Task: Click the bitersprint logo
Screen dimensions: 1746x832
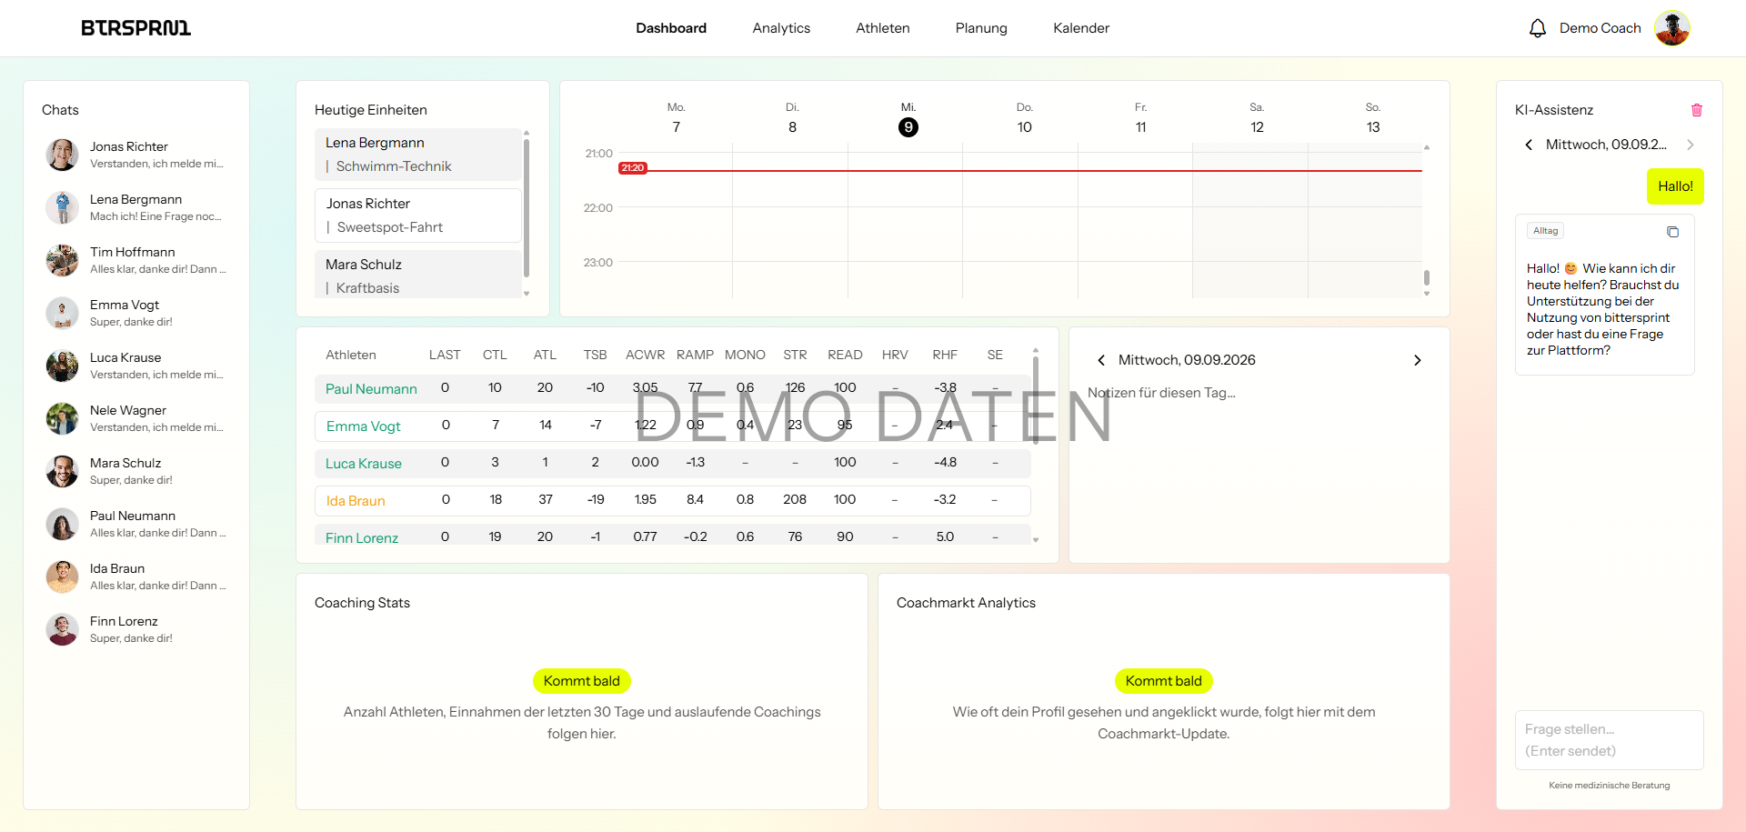Action: point(136,28)
